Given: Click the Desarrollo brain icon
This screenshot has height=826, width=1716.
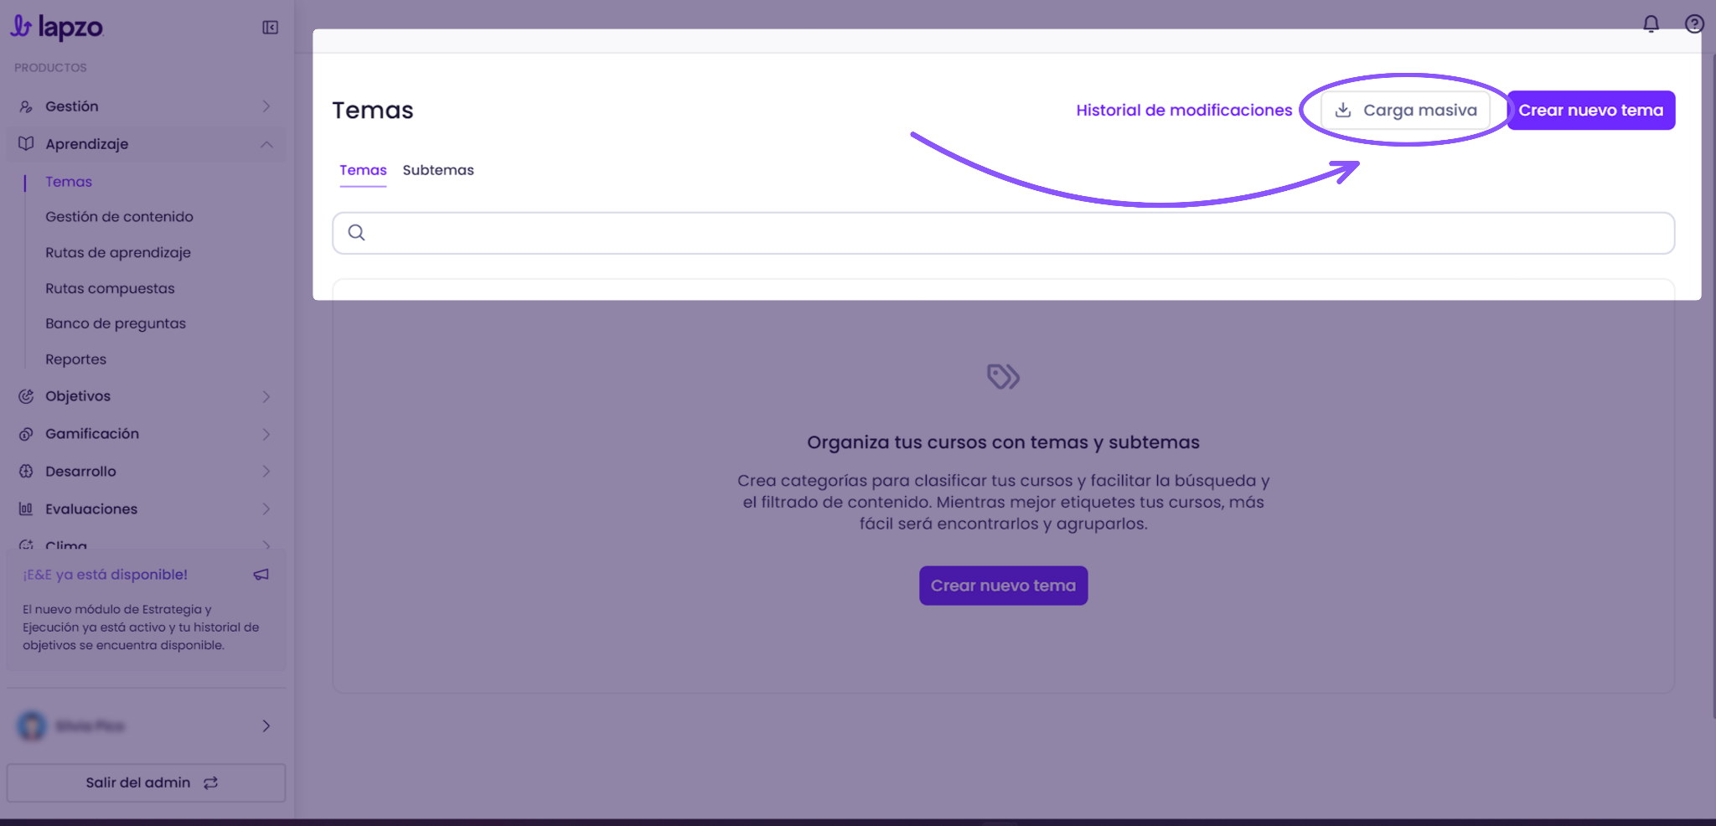Looking at the screenshot, I should click(x=26, y=472).
